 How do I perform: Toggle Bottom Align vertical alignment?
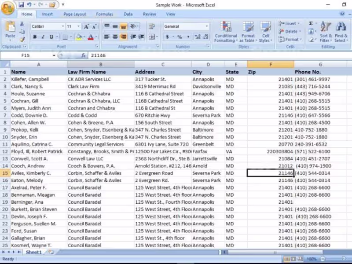click(123, 26)
